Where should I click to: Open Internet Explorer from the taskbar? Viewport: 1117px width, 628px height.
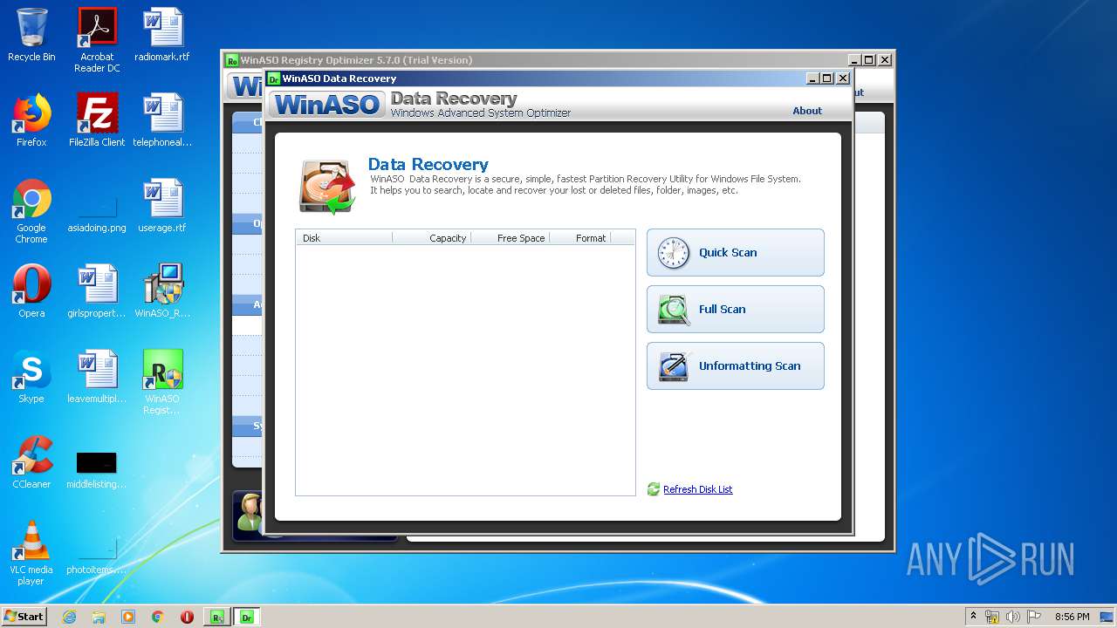click(x=69, y=617)
